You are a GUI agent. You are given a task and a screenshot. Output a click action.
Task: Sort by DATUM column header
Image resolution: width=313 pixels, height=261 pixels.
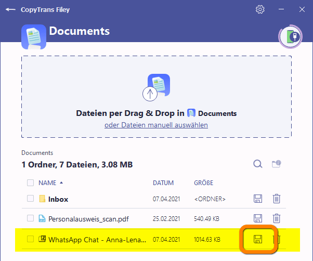pos(163,183)
